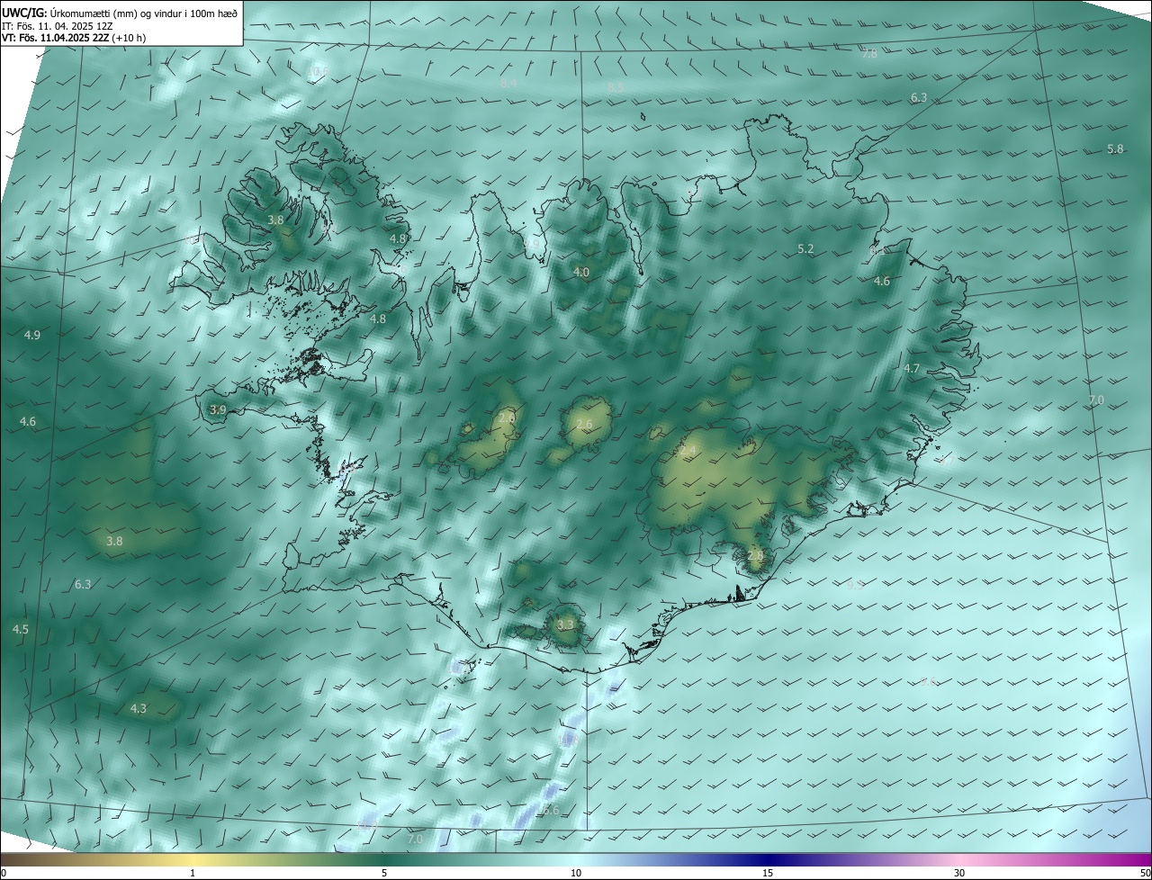Image resolution: width=1152 pixels, height=880 pixels.
Task: Click the 3.3 value label on the map
Action: pos(565,624)
